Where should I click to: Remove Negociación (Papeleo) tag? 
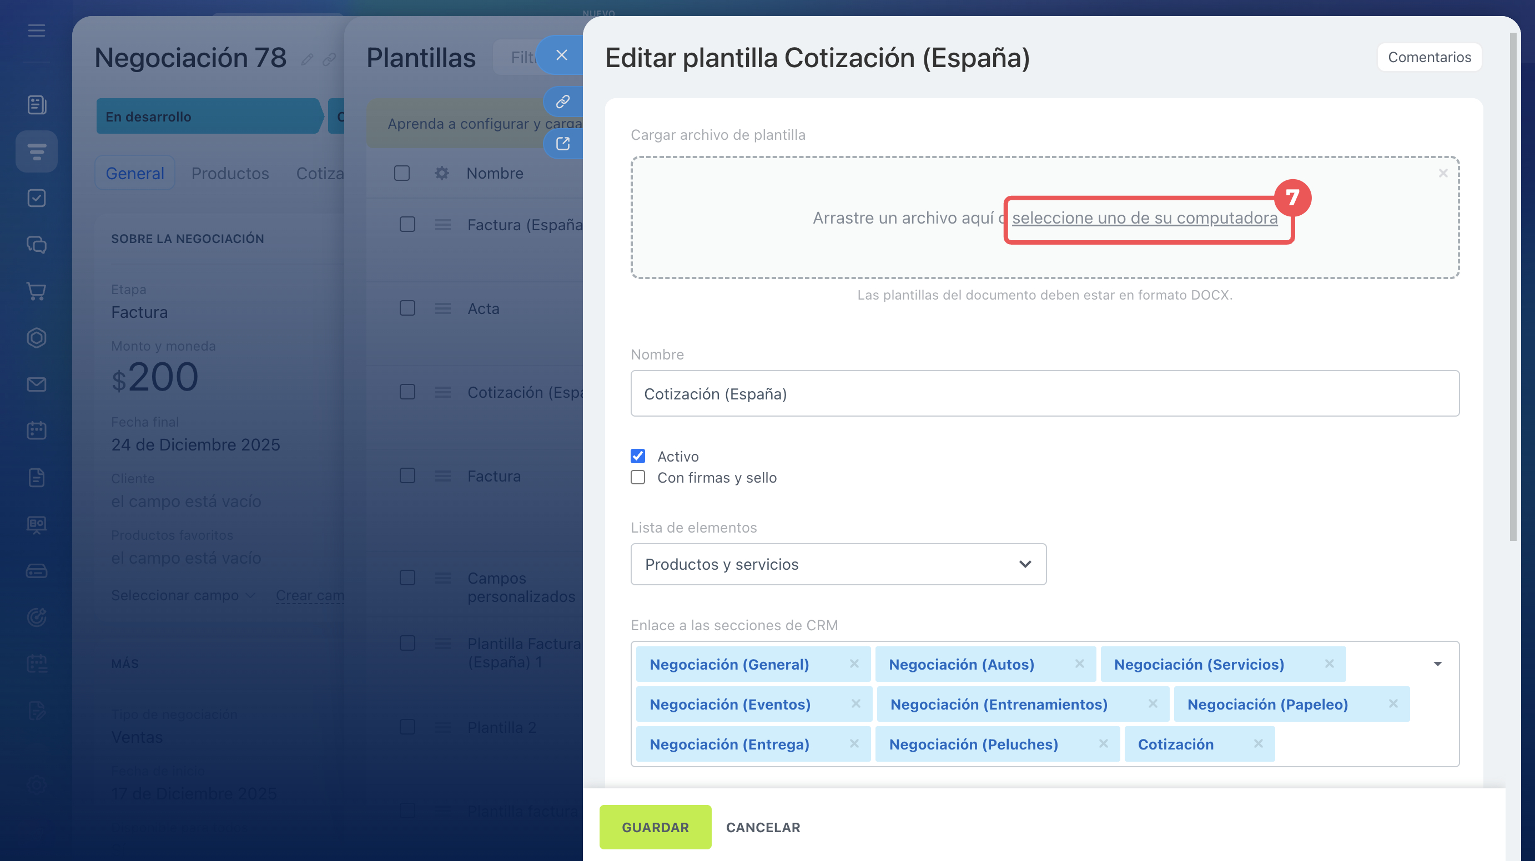(1393, 704)
